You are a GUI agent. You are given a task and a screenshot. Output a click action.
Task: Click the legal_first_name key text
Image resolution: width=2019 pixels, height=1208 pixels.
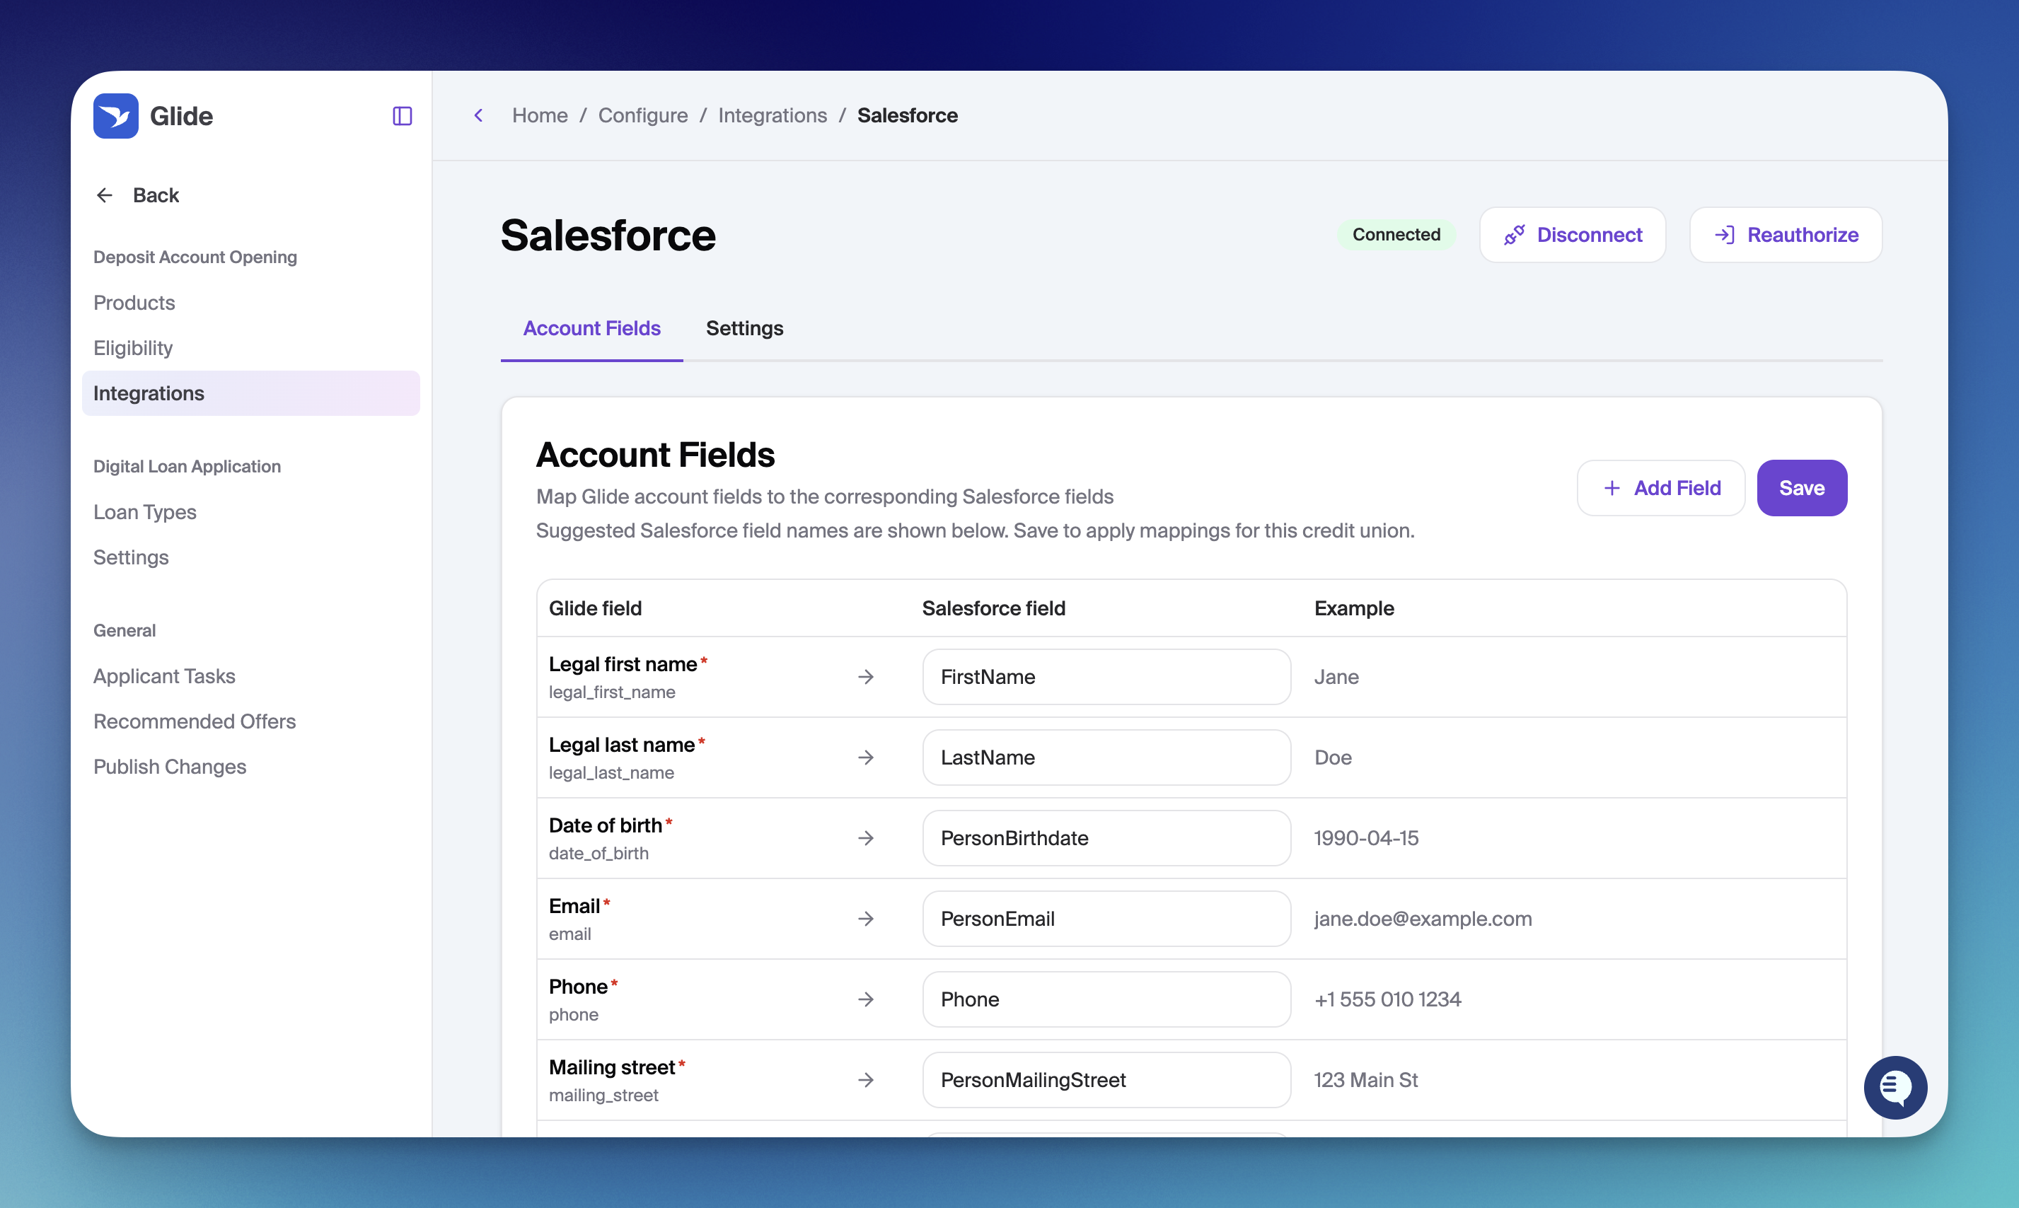(612, 692)
